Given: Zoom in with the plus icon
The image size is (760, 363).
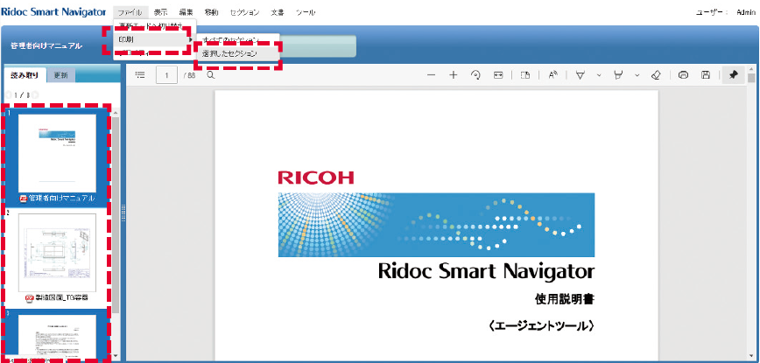Looking at the screenshot, I should click(x=454, y=75).
